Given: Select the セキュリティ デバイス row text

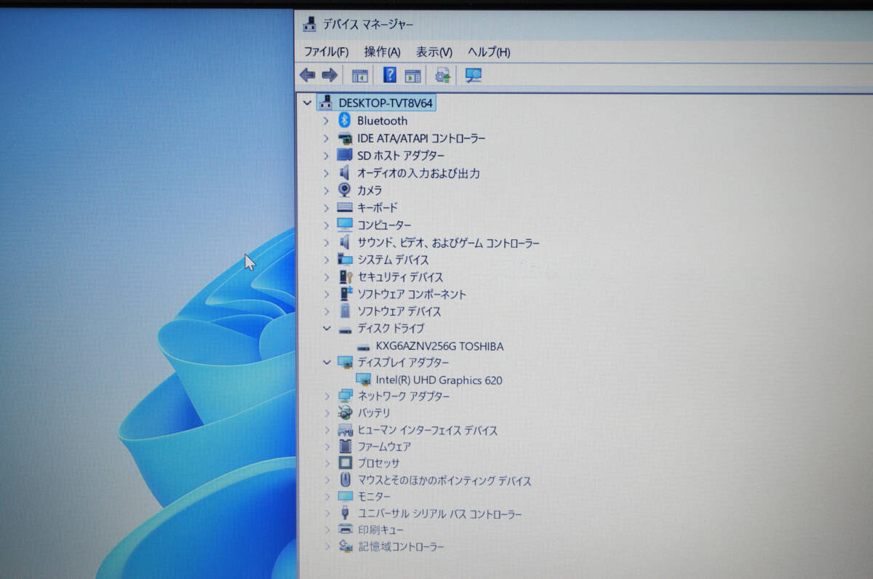Looking at the screenshot, I should point(400,277).
